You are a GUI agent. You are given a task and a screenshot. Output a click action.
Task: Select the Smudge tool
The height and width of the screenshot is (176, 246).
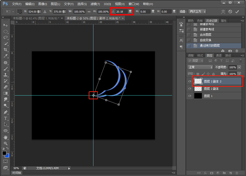click(x=6, y=99)
